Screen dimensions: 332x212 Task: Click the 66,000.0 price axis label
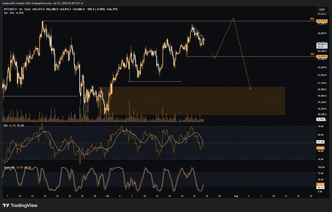(322, 33)
